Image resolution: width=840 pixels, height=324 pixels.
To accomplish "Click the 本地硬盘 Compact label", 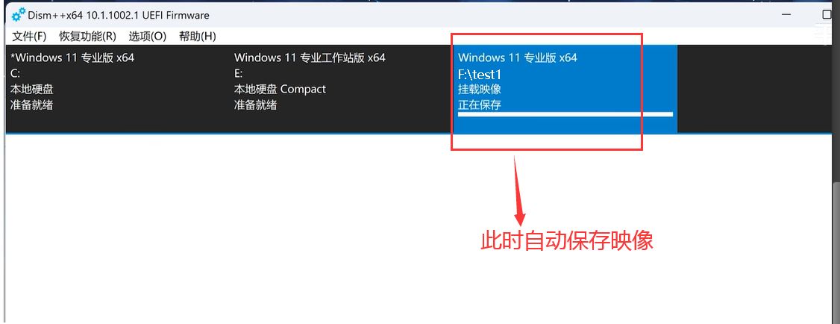I will (x=280, y=89).
